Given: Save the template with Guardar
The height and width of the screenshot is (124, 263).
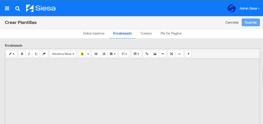Looking at the screenshot, I should [251, 23].
